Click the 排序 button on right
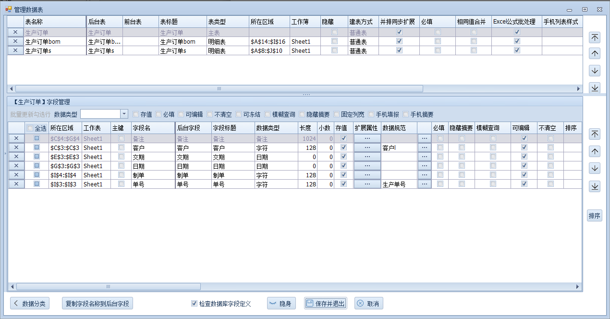This screenshot has width=610, height=319. [x=594, y=216]
